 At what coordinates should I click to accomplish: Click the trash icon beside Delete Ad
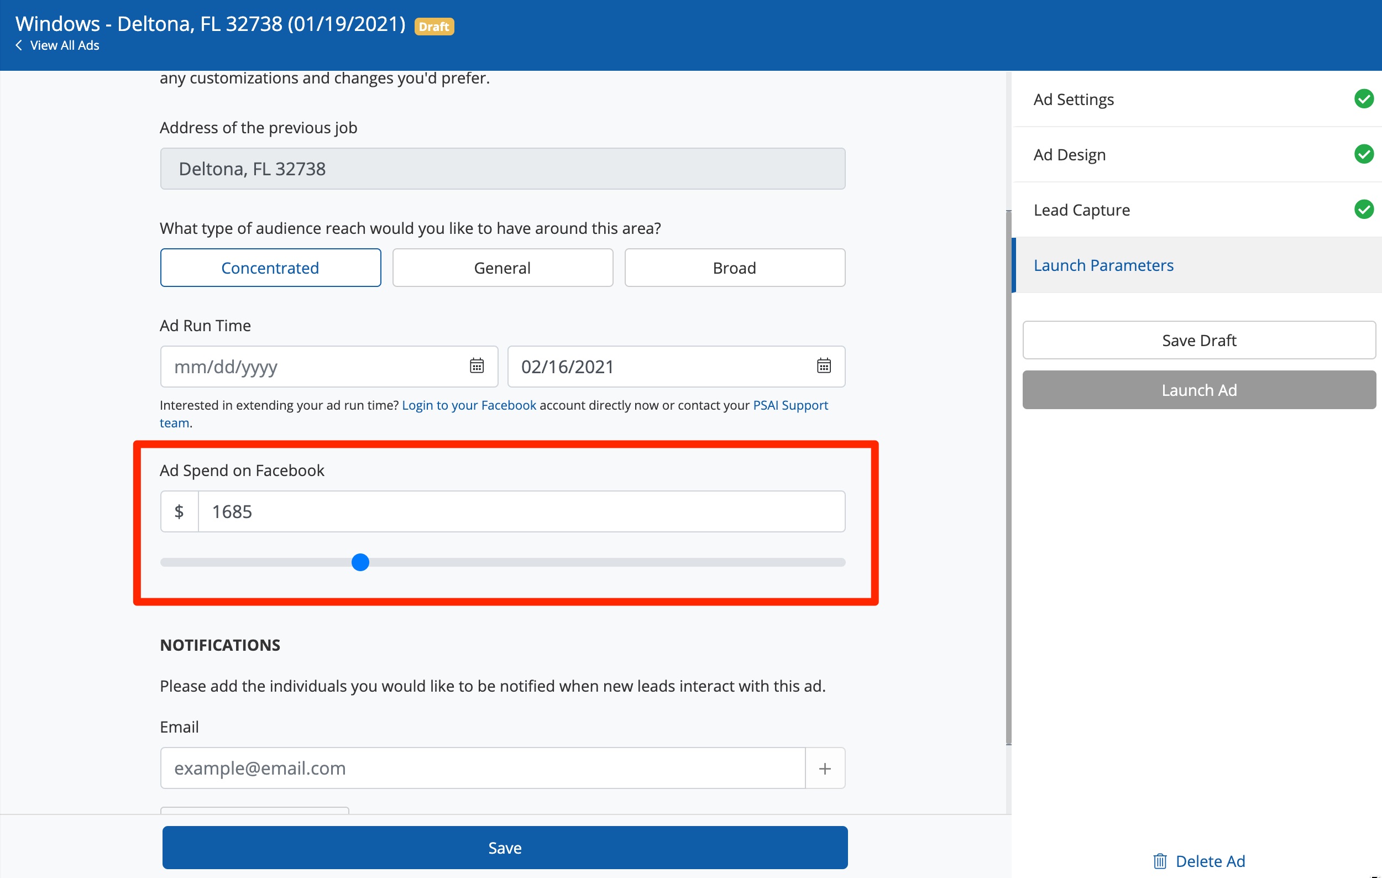pyautogui.click(x=1160, y=861)
